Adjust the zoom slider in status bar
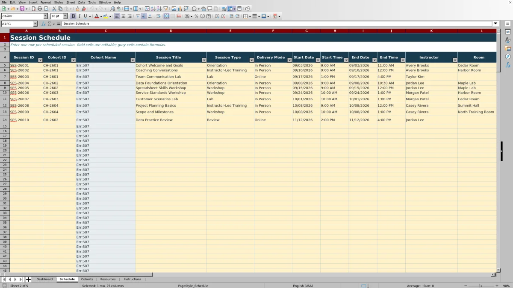 480,286
